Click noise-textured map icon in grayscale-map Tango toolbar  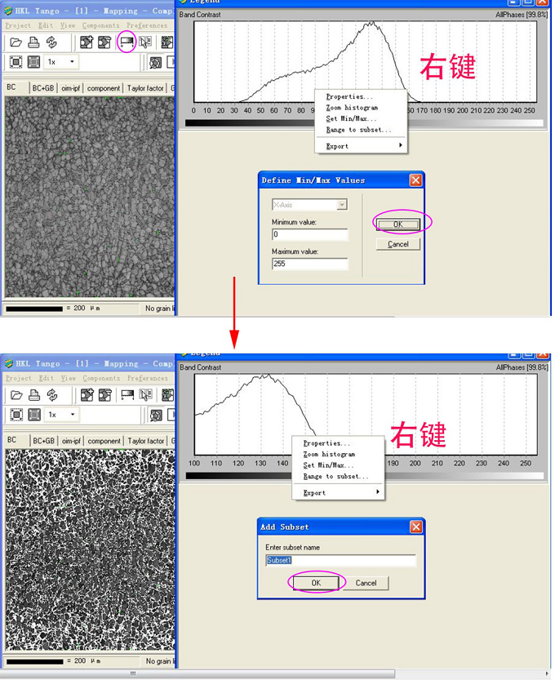coord(167,42)
